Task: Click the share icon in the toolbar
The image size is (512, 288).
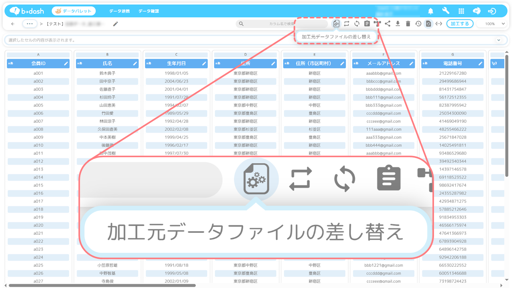Action: point(388,24)
